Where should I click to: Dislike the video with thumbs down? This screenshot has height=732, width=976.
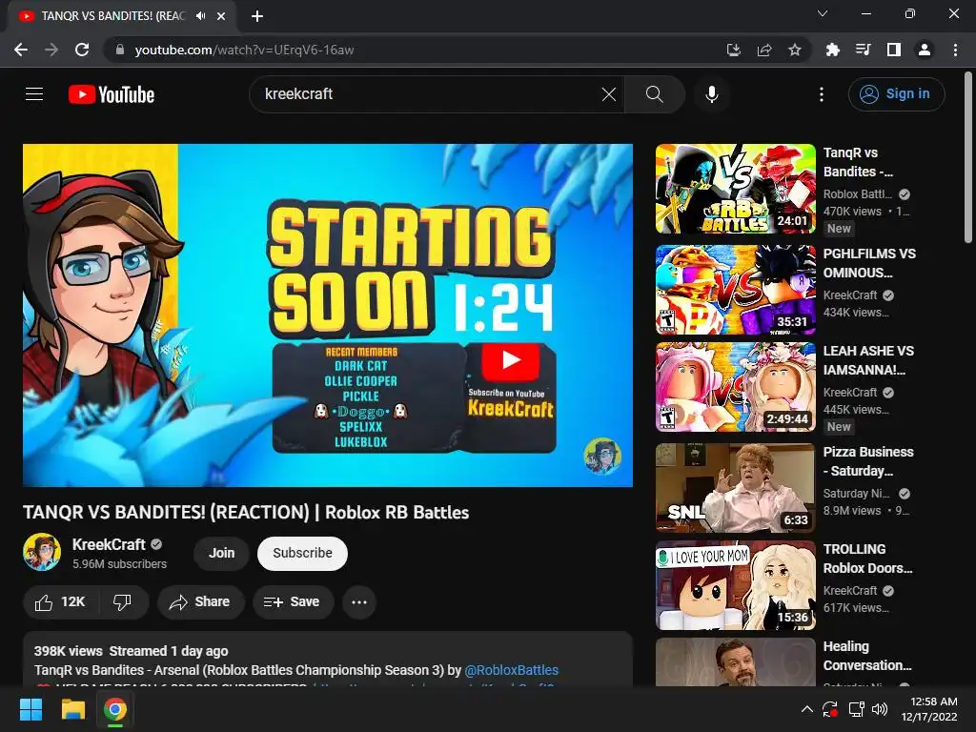pyautogui.click(x=123, y=602)
